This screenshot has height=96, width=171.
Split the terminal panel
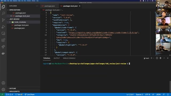[157, 58]
